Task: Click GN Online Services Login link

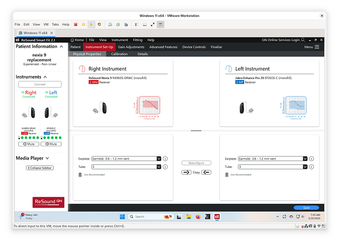Action: point(281,40)
